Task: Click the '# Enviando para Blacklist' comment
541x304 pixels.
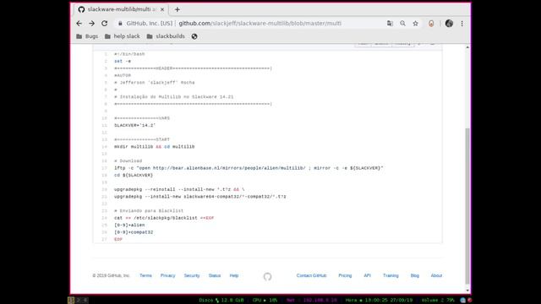Action: 149,211
